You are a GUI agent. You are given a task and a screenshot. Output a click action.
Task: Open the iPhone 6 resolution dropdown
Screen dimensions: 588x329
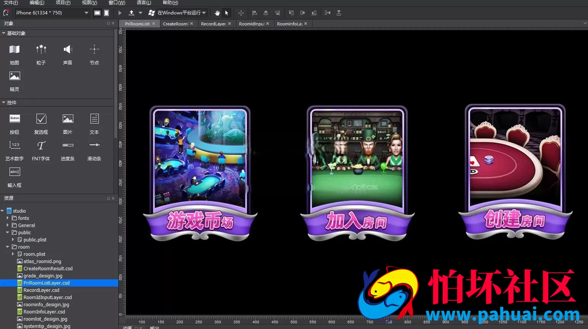(52, 13)
